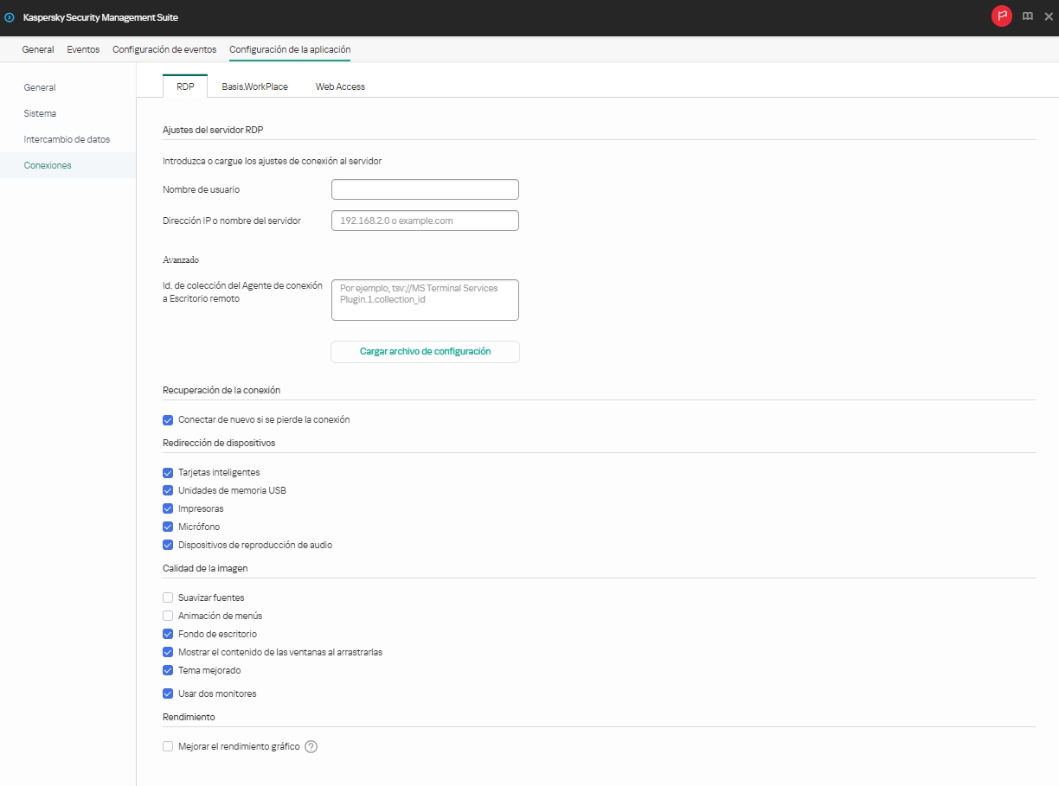Viewport: 1059px width, 786px height.
Task: Disable the Tarjetas inteligentes redirection
Action: point(167,472)
